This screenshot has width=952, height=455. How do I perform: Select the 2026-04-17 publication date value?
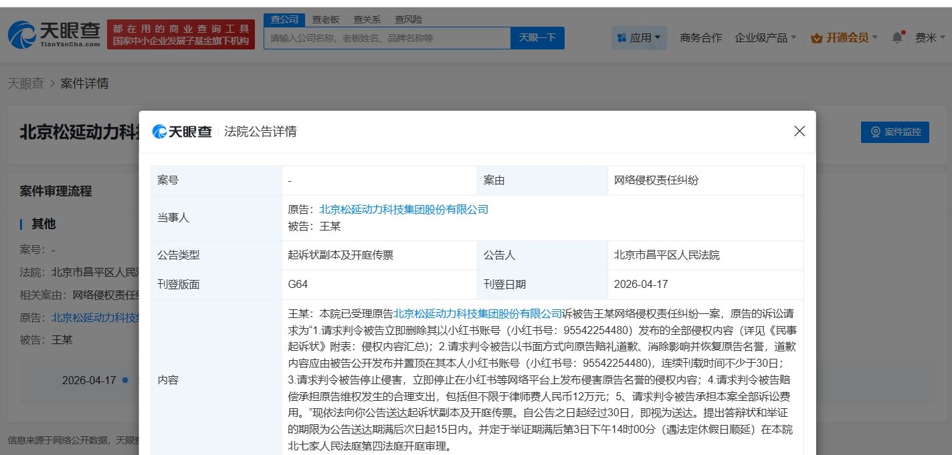(641, 284)
